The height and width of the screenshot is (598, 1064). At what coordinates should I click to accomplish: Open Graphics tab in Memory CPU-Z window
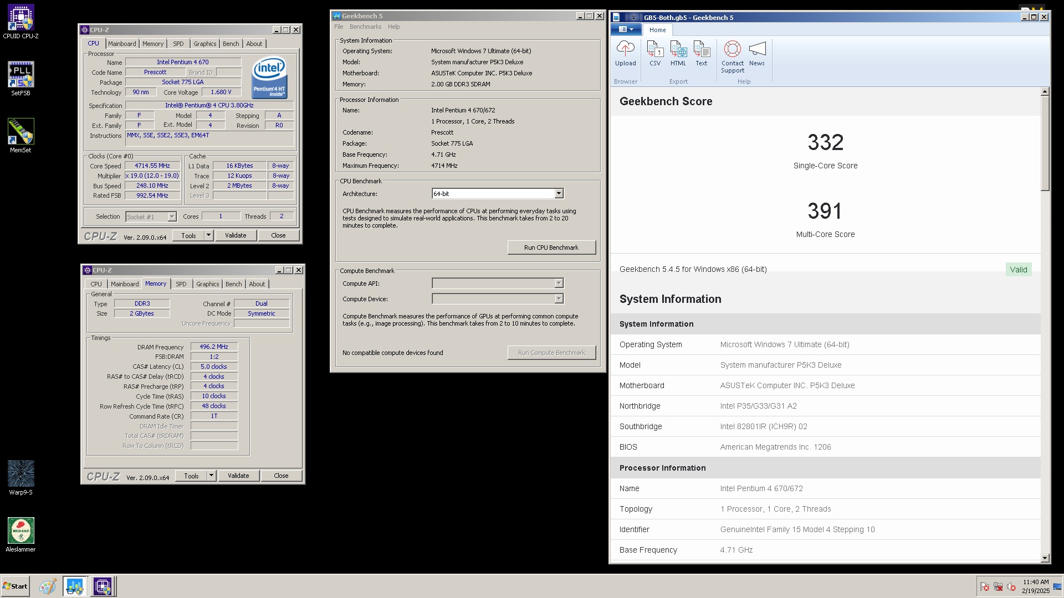[x=208, y=284]
